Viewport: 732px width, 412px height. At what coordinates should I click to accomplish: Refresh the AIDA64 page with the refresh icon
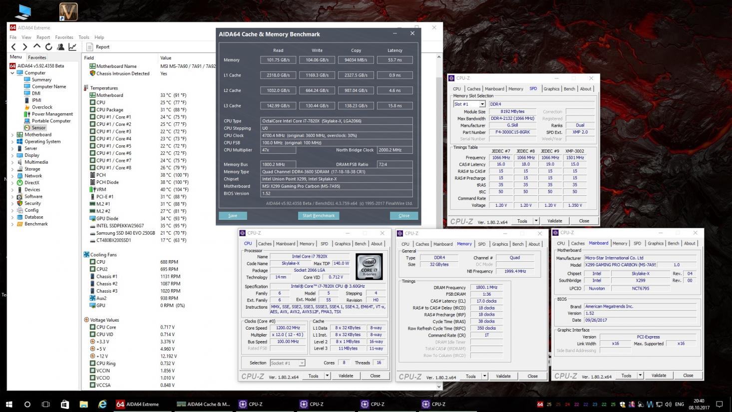pyautogui.click(x=48, y=47)
